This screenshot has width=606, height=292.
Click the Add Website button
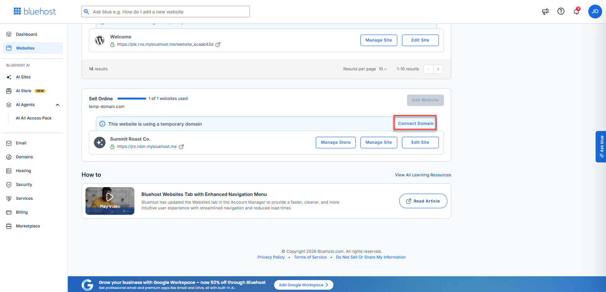pos(425,100)
